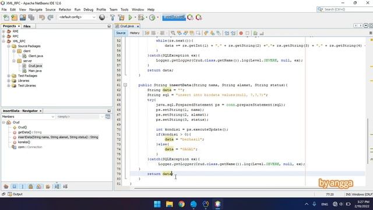This screenshot has width=373, height=210.
Task: Click the New Project toolbar icon
Action: coord(15,17)
